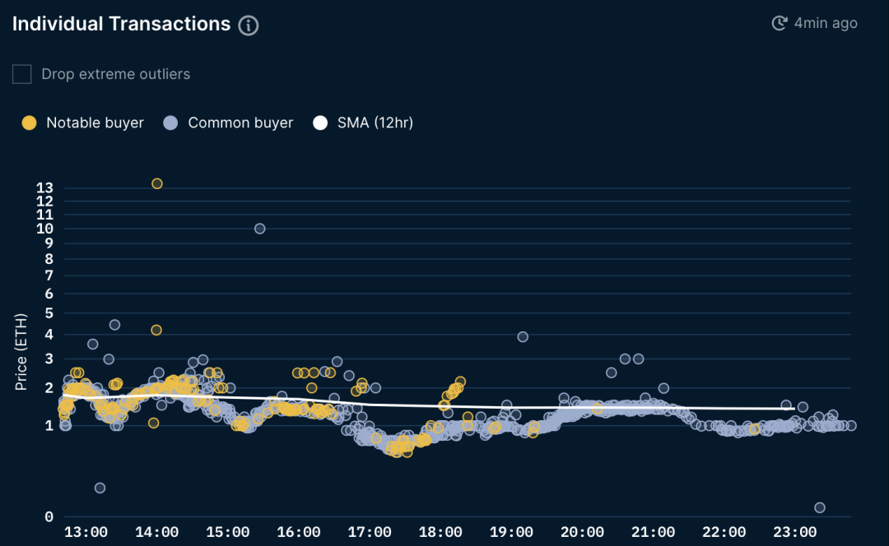Image resolution: width=889 pixels, height=546 pixels.
Task: Click the Individual Transactions heading
Action: click(x=121, y=24)
